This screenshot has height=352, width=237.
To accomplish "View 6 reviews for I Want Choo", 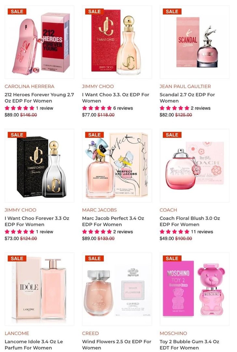I will pos(123,108).
